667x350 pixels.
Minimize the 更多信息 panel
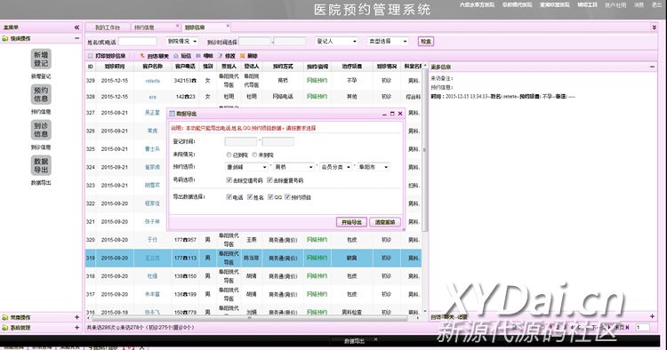click(x=652, y=67)
